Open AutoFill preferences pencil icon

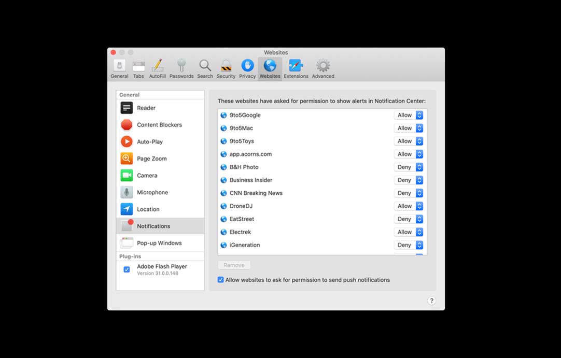pos(158,65)
